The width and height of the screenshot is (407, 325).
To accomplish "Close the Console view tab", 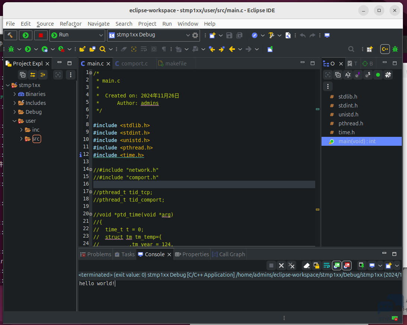I will tap(169, 254).
